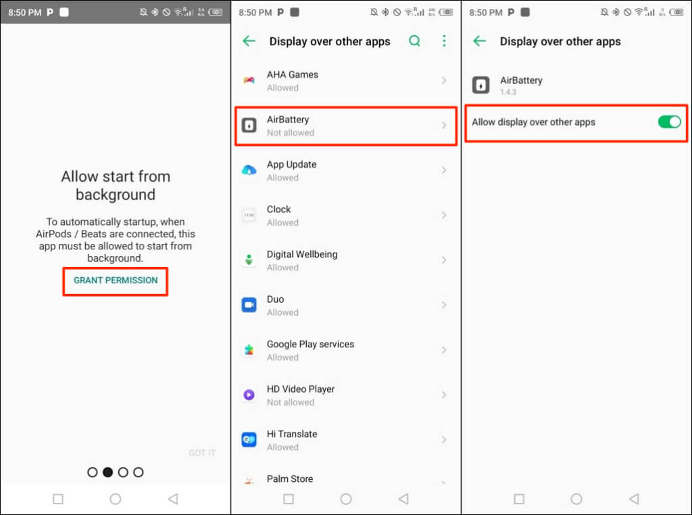Open AHA Games entry label
The height and width of the screenshot is (515, 692).
(292, 74)
